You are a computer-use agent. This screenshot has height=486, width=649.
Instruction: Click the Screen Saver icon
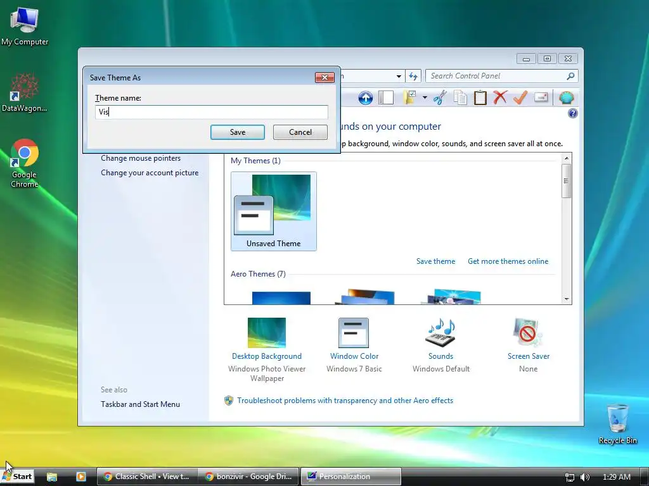point(528,333)
